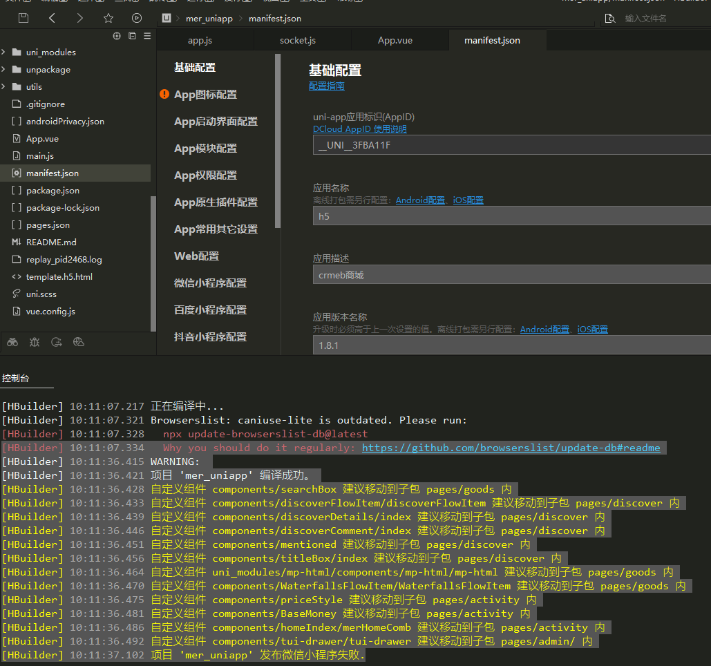
Task: Open the project panel menu icon
Action: (147, 36)
